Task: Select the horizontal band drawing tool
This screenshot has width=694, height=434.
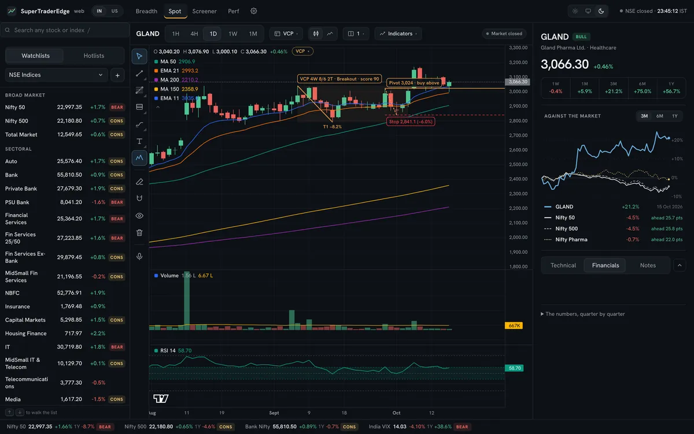Action: [x=139, y=107]
